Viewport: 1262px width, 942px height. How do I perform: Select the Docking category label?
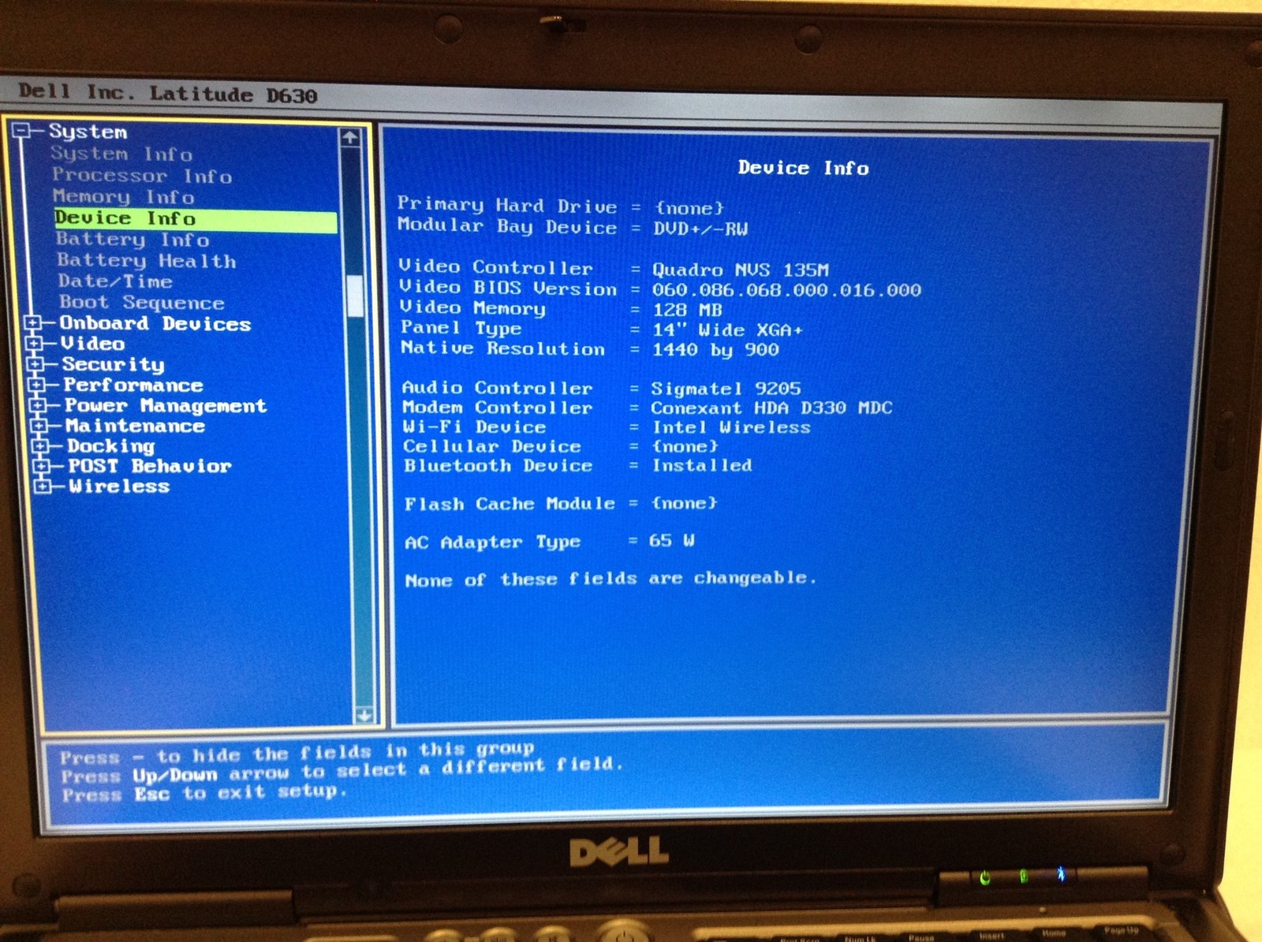111,446
